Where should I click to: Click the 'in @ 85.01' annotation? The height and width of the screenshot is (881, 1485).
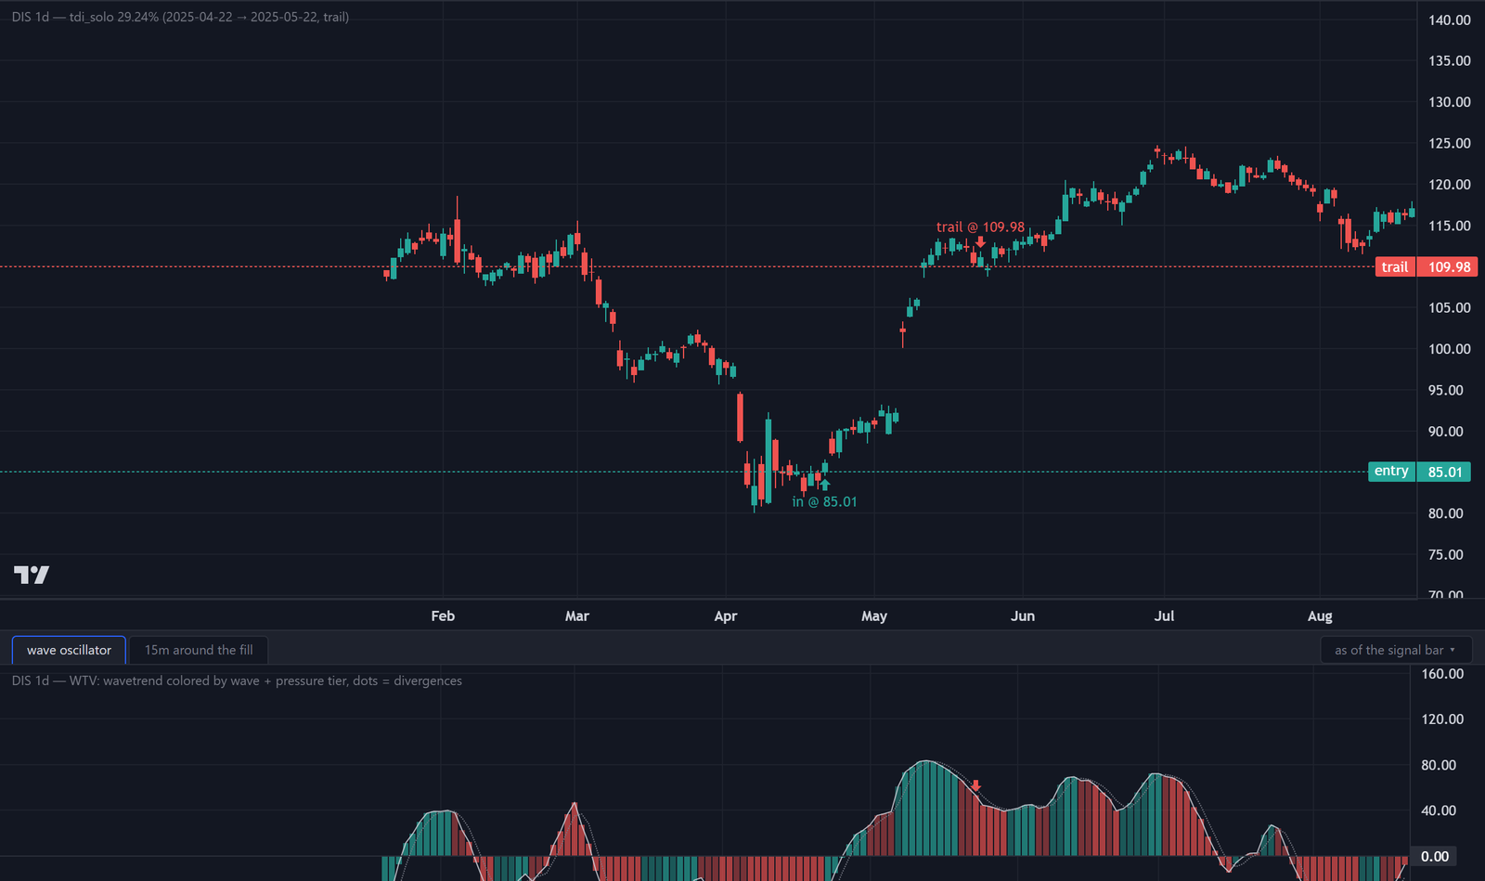(824, 501)
